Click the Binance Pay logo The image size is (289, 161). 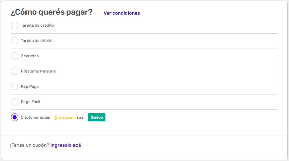click(x=69, y=118)
